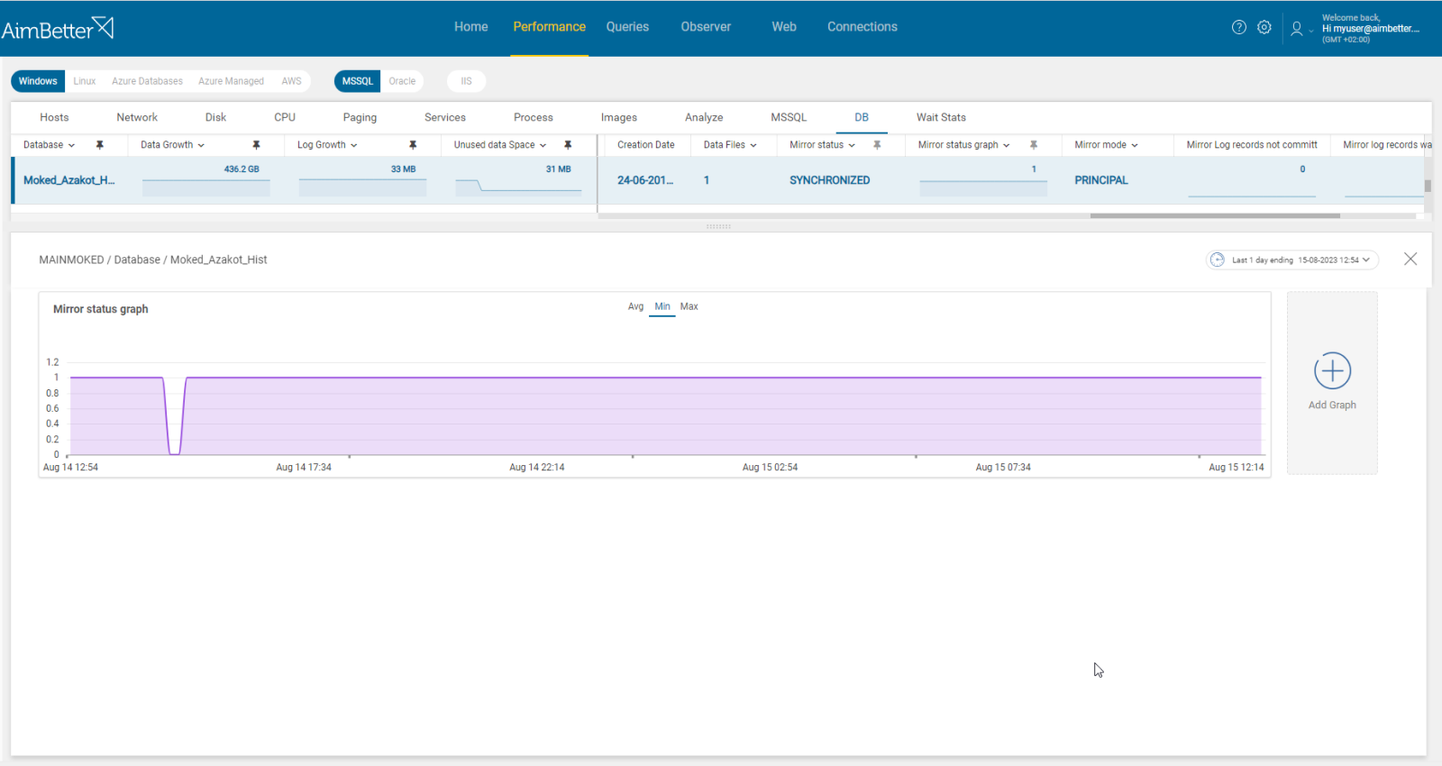This screenshot has width=1442, height=766.
Task: Open the Mirror status column dropdown
Action: [x=852, y=145]
